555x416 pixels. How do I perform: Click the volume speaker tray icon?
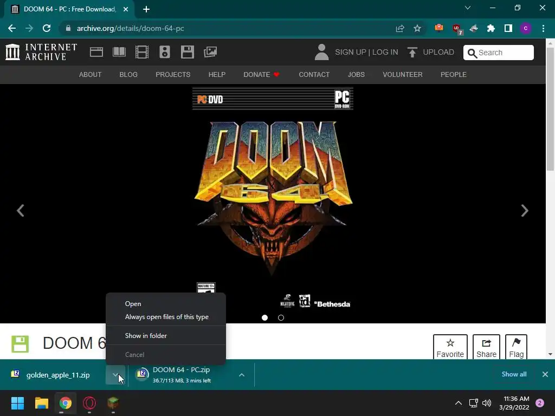coord(487,403)
